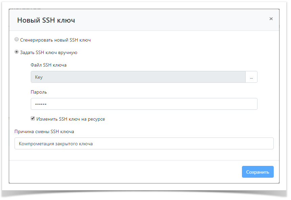Click the Новый SSH ключ dialog title
Screen dimensions: 291x200
[x=46, y=20]
